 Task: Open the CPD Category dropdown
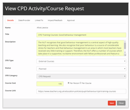click(81, 76)
